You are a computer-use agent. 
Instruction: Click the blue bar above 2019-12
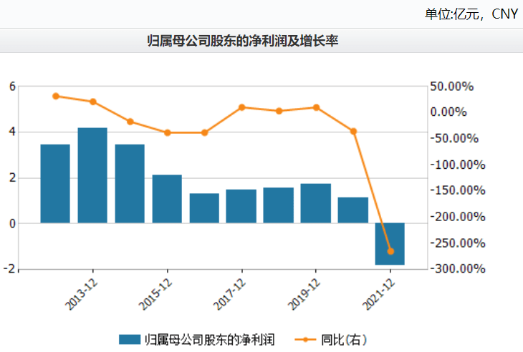(316, 203)
